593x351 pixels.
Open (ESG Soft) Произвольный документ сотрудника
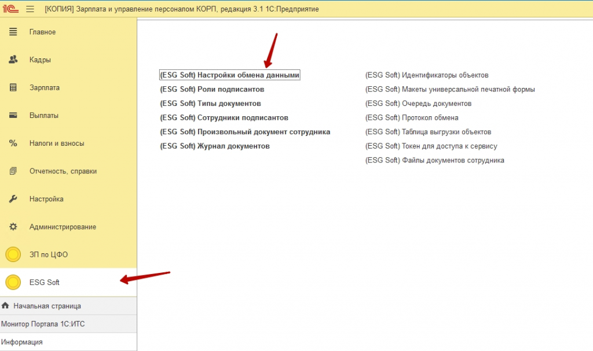245,132
